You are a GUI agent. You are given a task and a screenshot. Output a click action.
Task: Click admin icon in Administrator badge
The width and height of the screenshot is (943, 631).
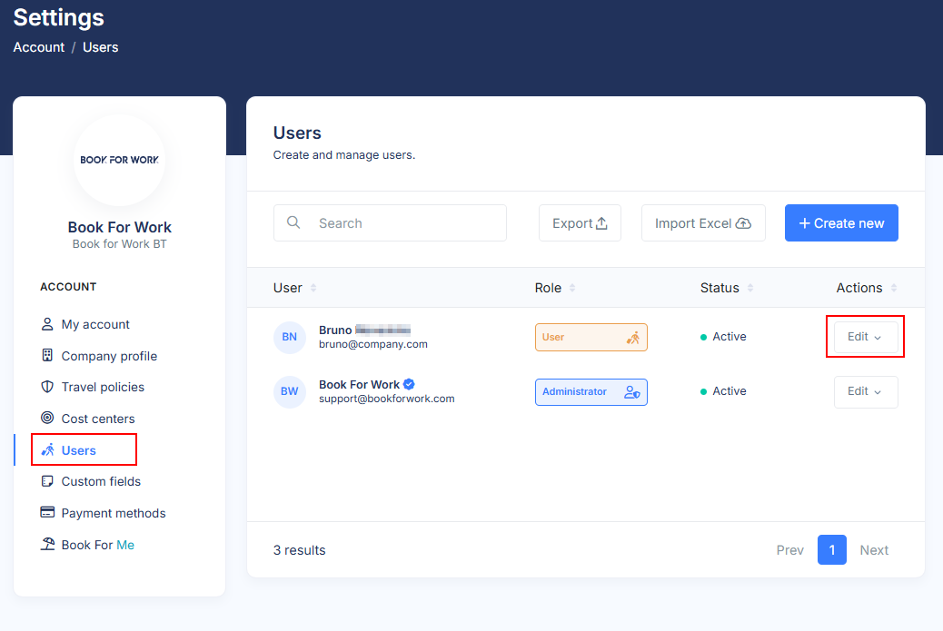click(632, 392)
